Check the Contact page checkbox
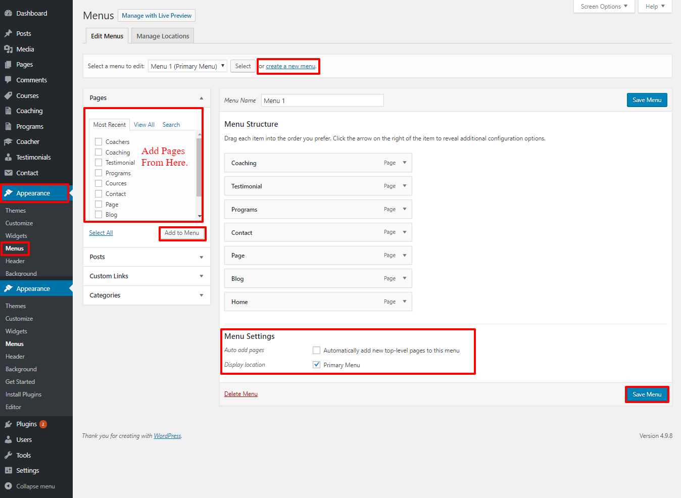The image size is (681, 498). click(x=99, y=193)
